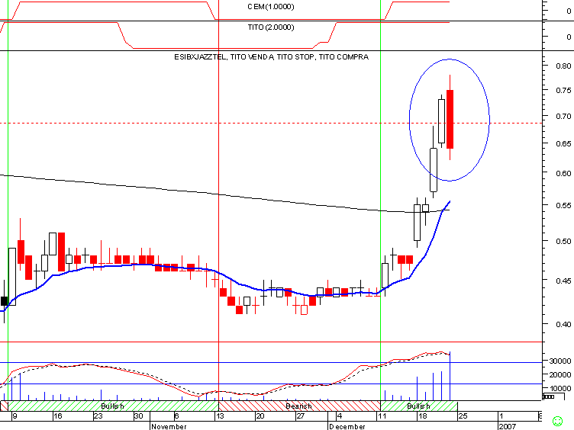Click the 0 value in the CEM panel

click(569, 11)
